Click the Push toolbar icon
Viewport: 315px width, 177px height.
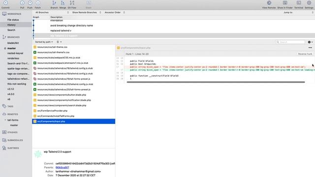[30, 3]
